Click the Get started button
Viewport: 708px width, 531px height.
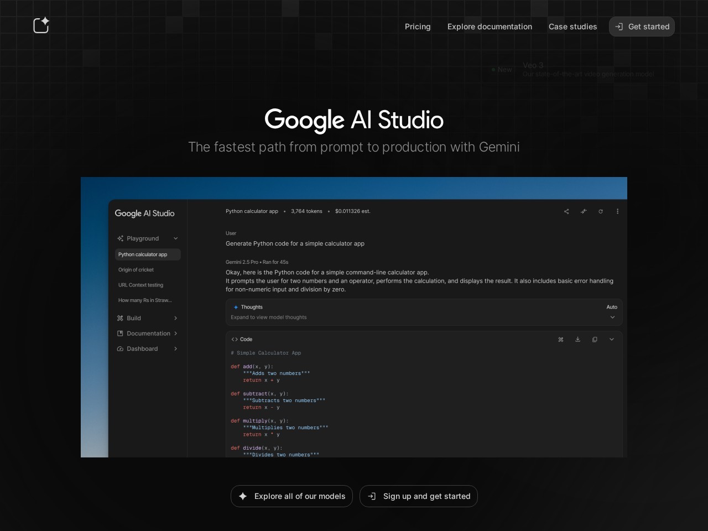coord(642,27)
